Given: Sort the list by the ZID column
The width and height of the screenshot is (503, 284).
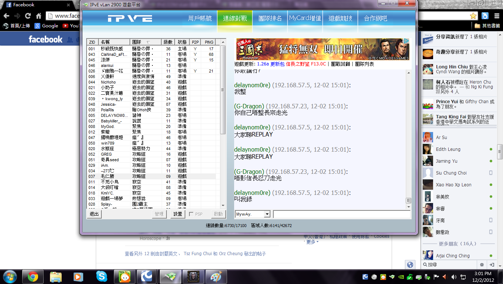Looking at the screenshot, I should [92, 42].
